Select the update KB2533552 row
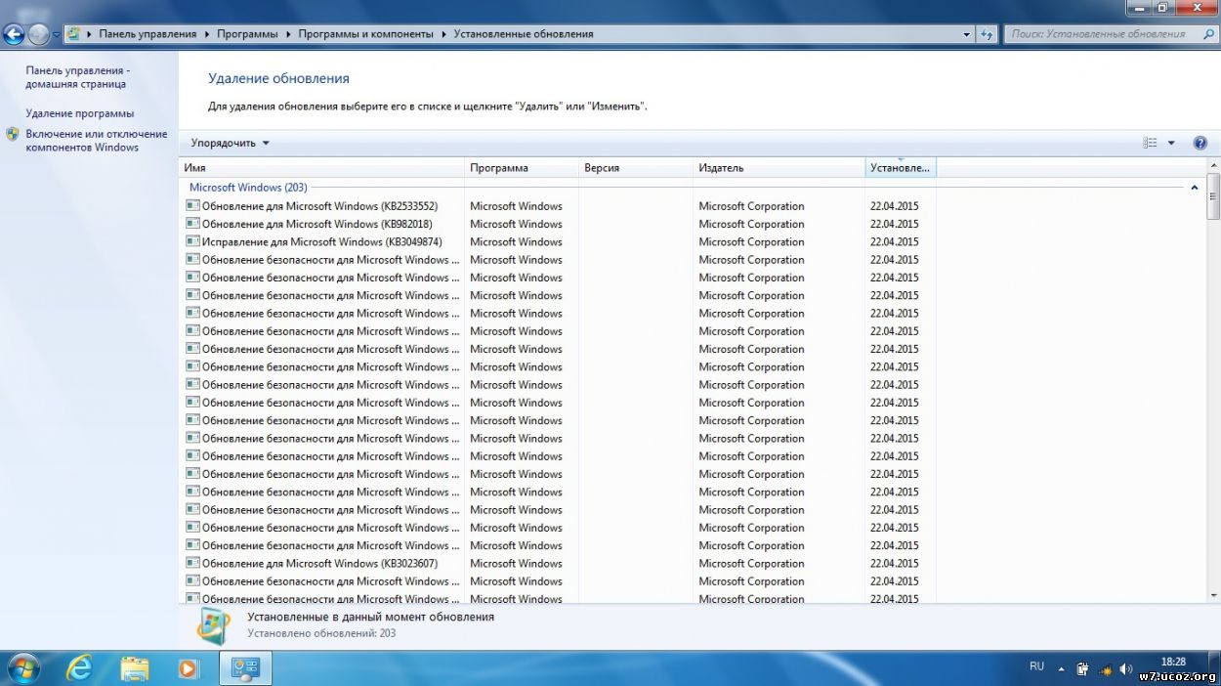 pos(319,206)
